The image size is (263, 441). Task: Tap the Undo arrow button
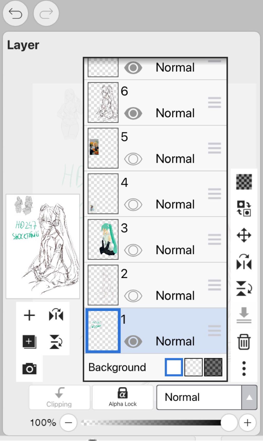15,13
